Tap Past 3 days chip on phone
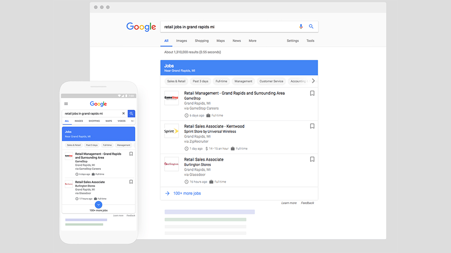This screenshot has width=451, height=253. coord(92,145)
